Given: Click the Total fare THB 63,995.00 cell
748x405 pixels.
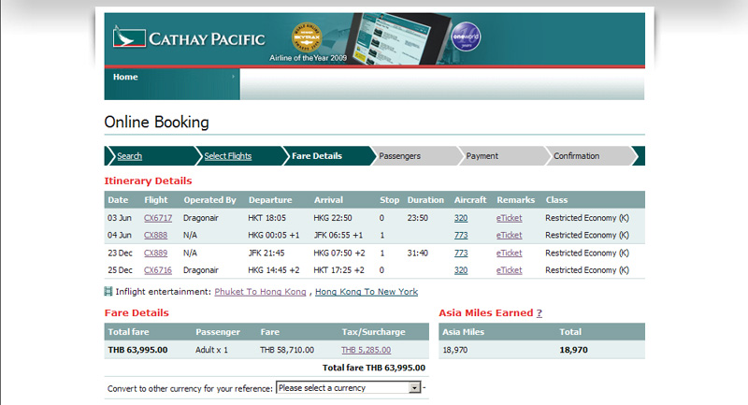Looking at the screenshot, I should 137,350.
